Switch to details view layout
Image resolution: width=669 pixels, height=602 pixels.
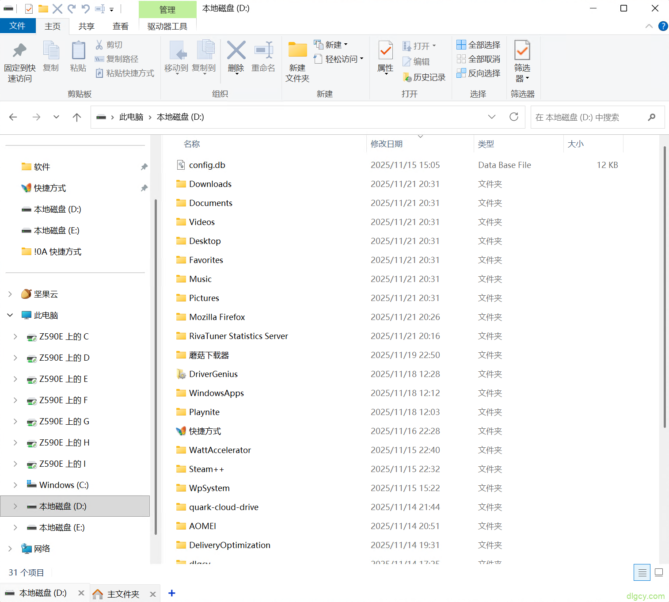coord(642,572)
